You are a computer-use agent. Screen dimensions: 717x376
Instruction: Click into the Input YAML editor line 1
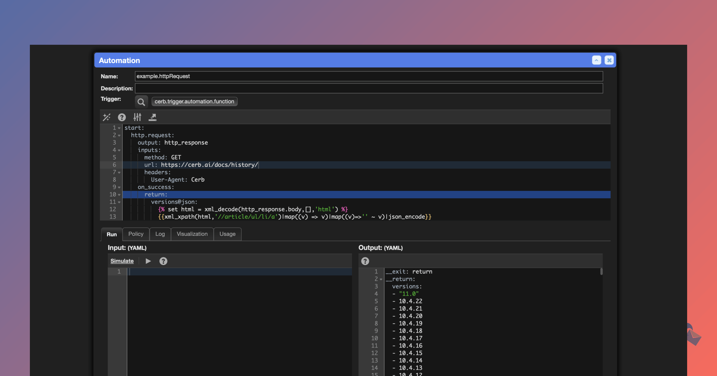pyautogui.click(x=240, y=272)
